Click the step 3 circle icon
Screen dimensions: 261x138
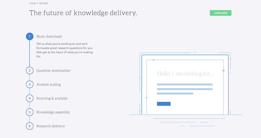coord(29,84)
